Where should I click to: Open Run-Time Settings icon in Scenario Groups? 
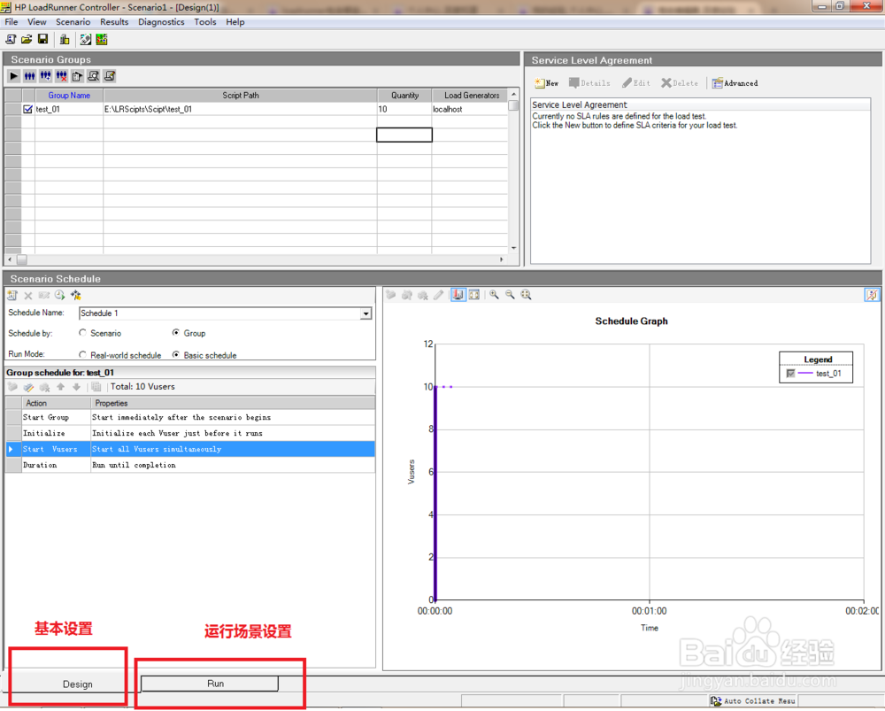tap(77, 75)
